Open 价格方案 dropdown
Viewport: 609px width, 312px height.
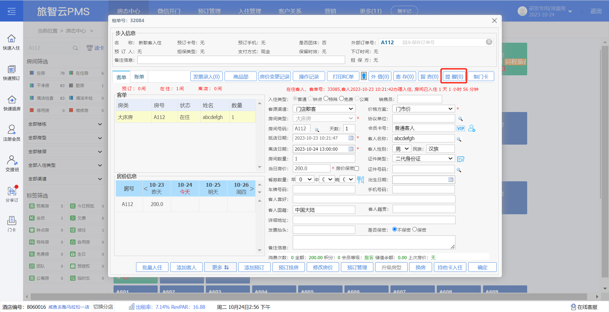pyautogui.click(x=423, y=109)
